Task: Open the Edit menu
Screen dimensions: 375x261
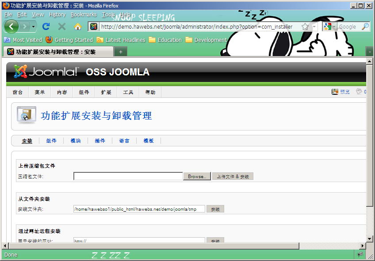Action: (22, 15)
